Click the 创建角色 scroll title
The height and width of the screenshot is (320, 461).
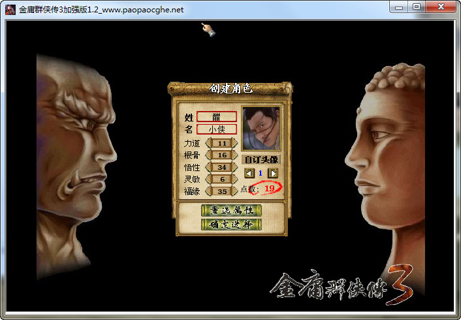click(230, 88)
